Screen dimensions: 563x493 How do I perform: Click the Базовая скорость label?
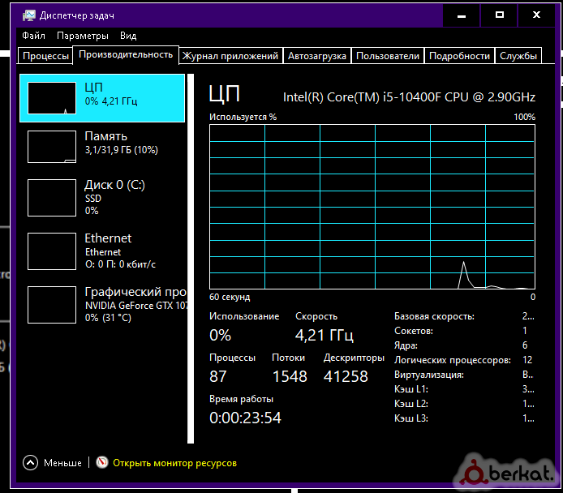click(x=434, y=316)
